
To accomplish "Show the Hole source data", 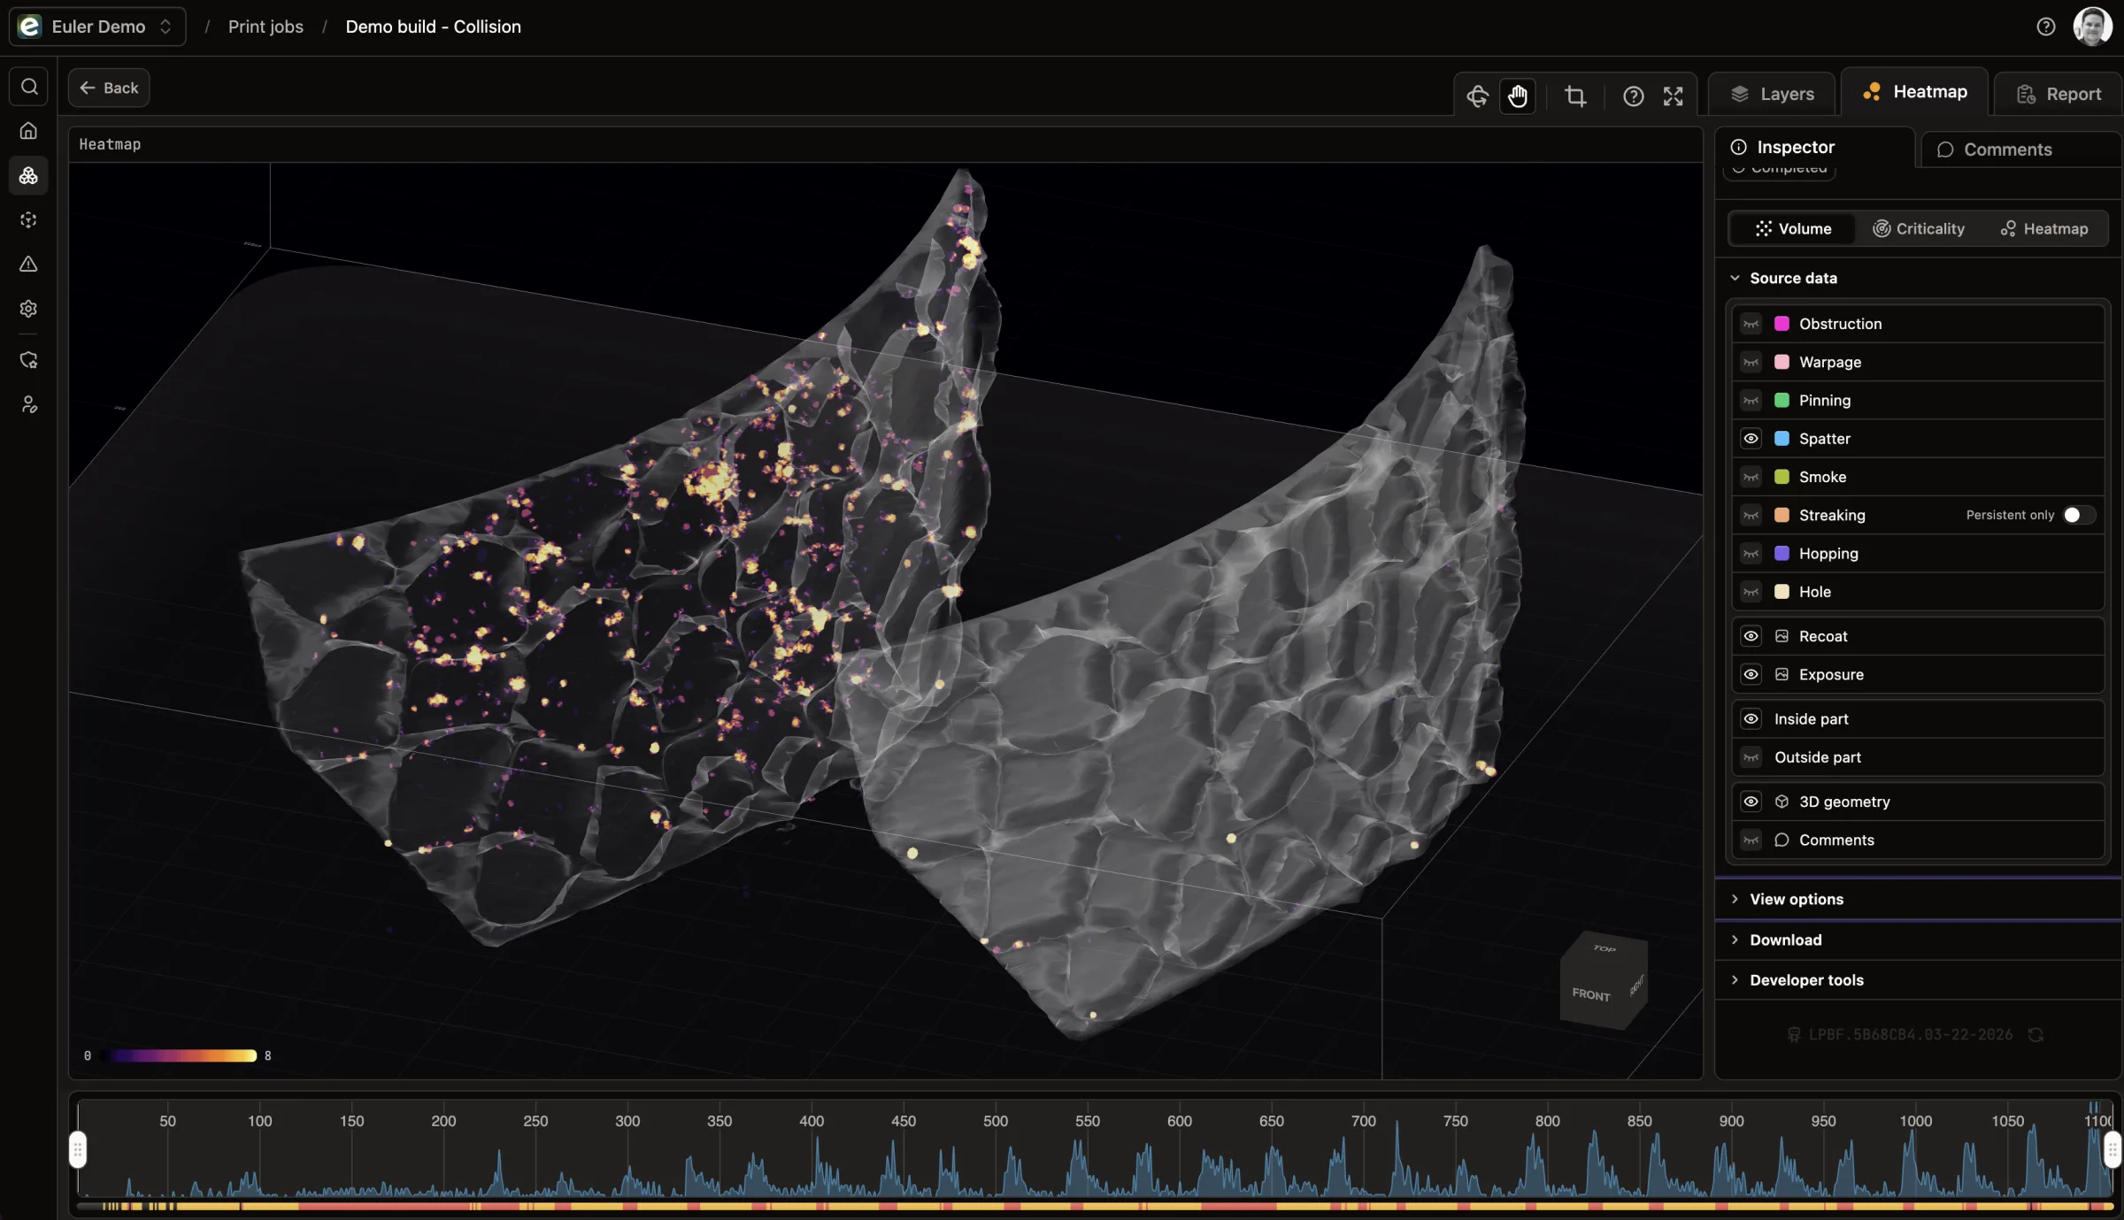I will (1751, 592).
